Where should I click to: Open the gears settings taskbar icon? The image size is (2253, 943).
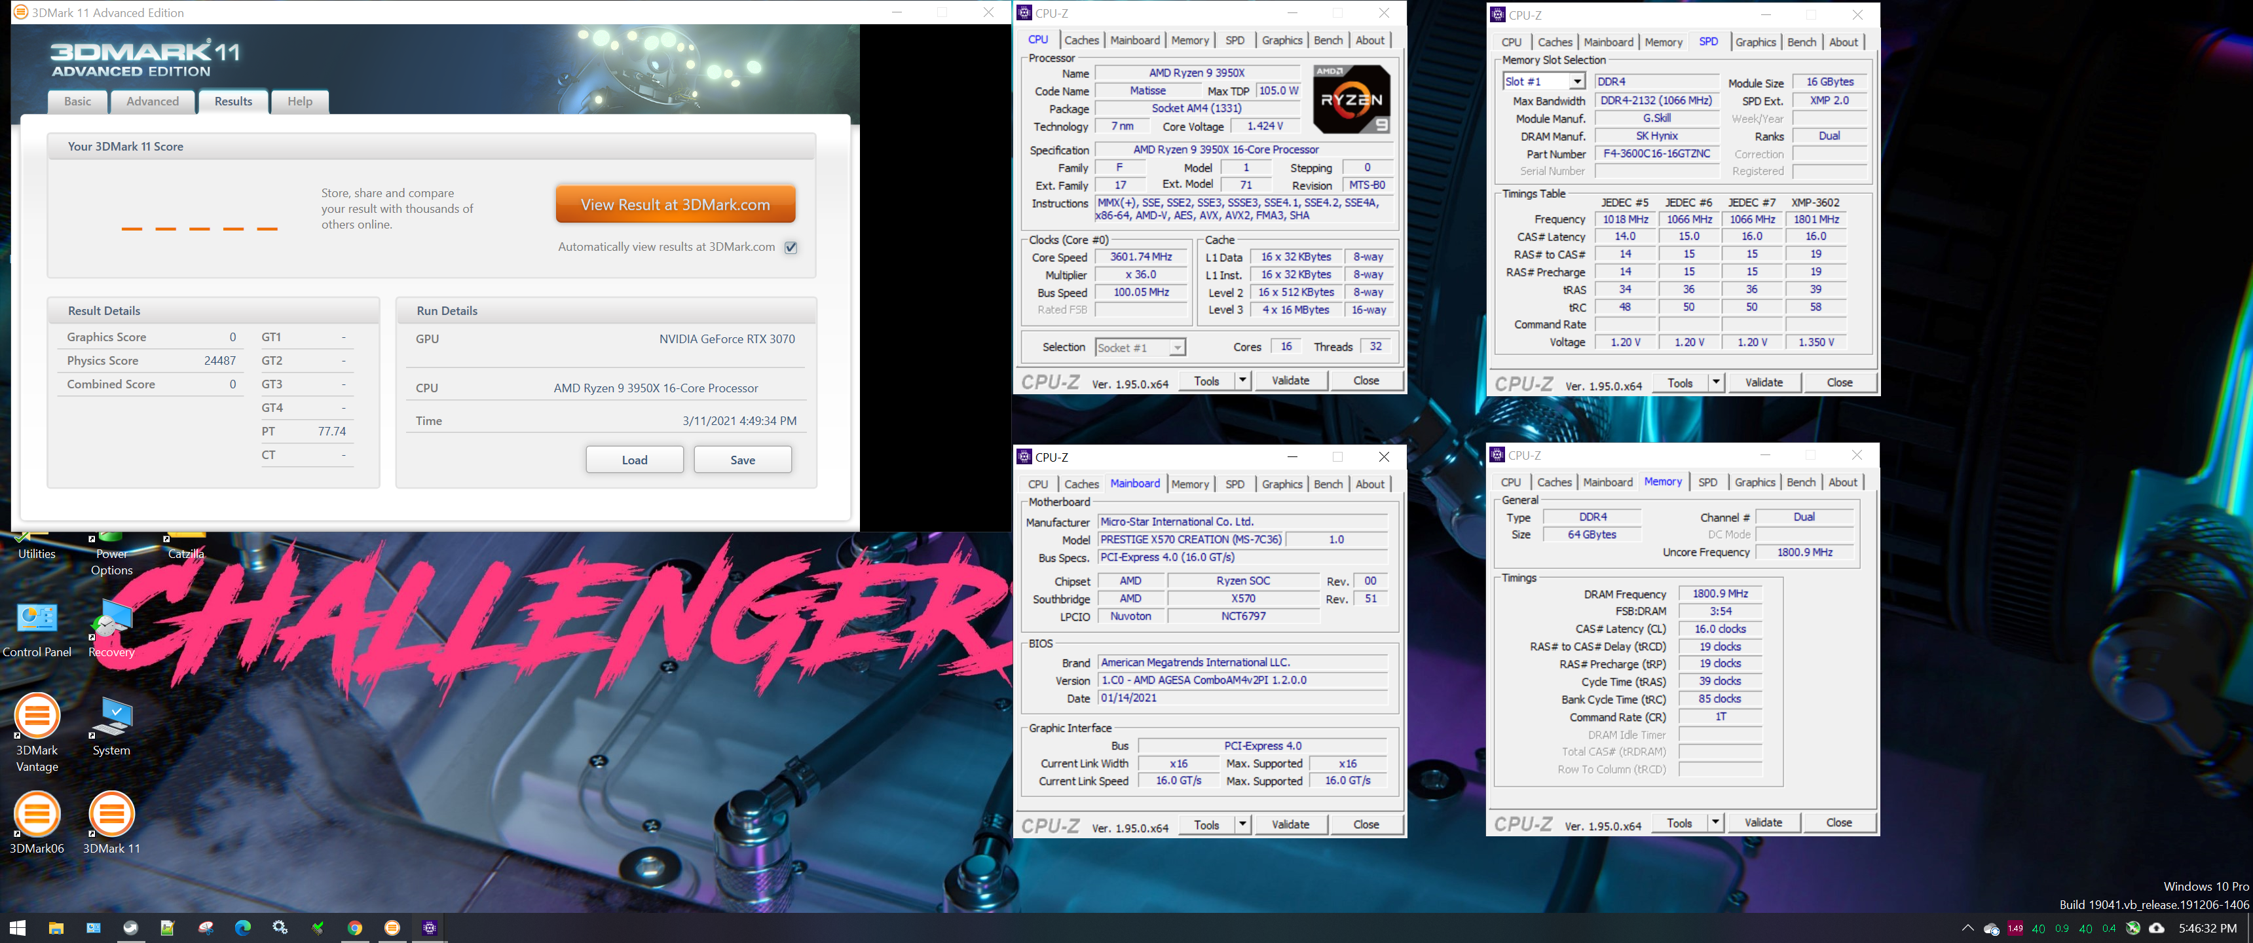(280, 927)
